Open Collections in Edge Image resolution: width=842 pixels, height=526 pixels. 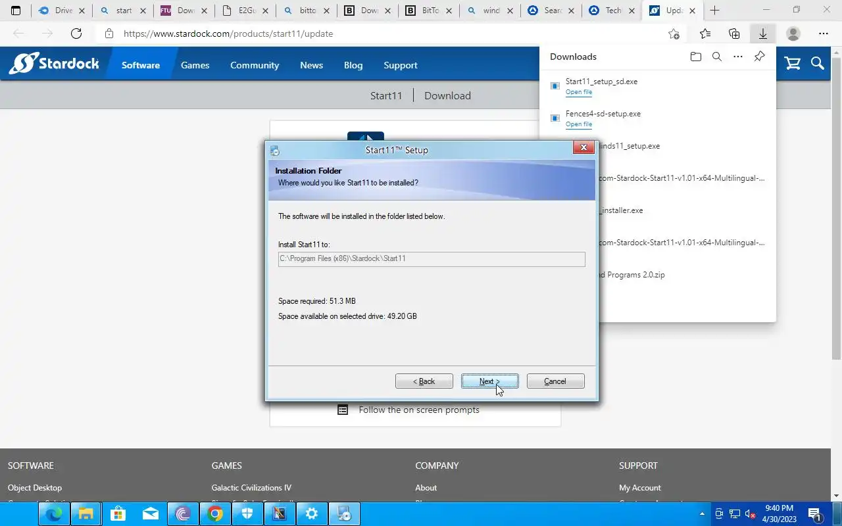pos(734,34)
